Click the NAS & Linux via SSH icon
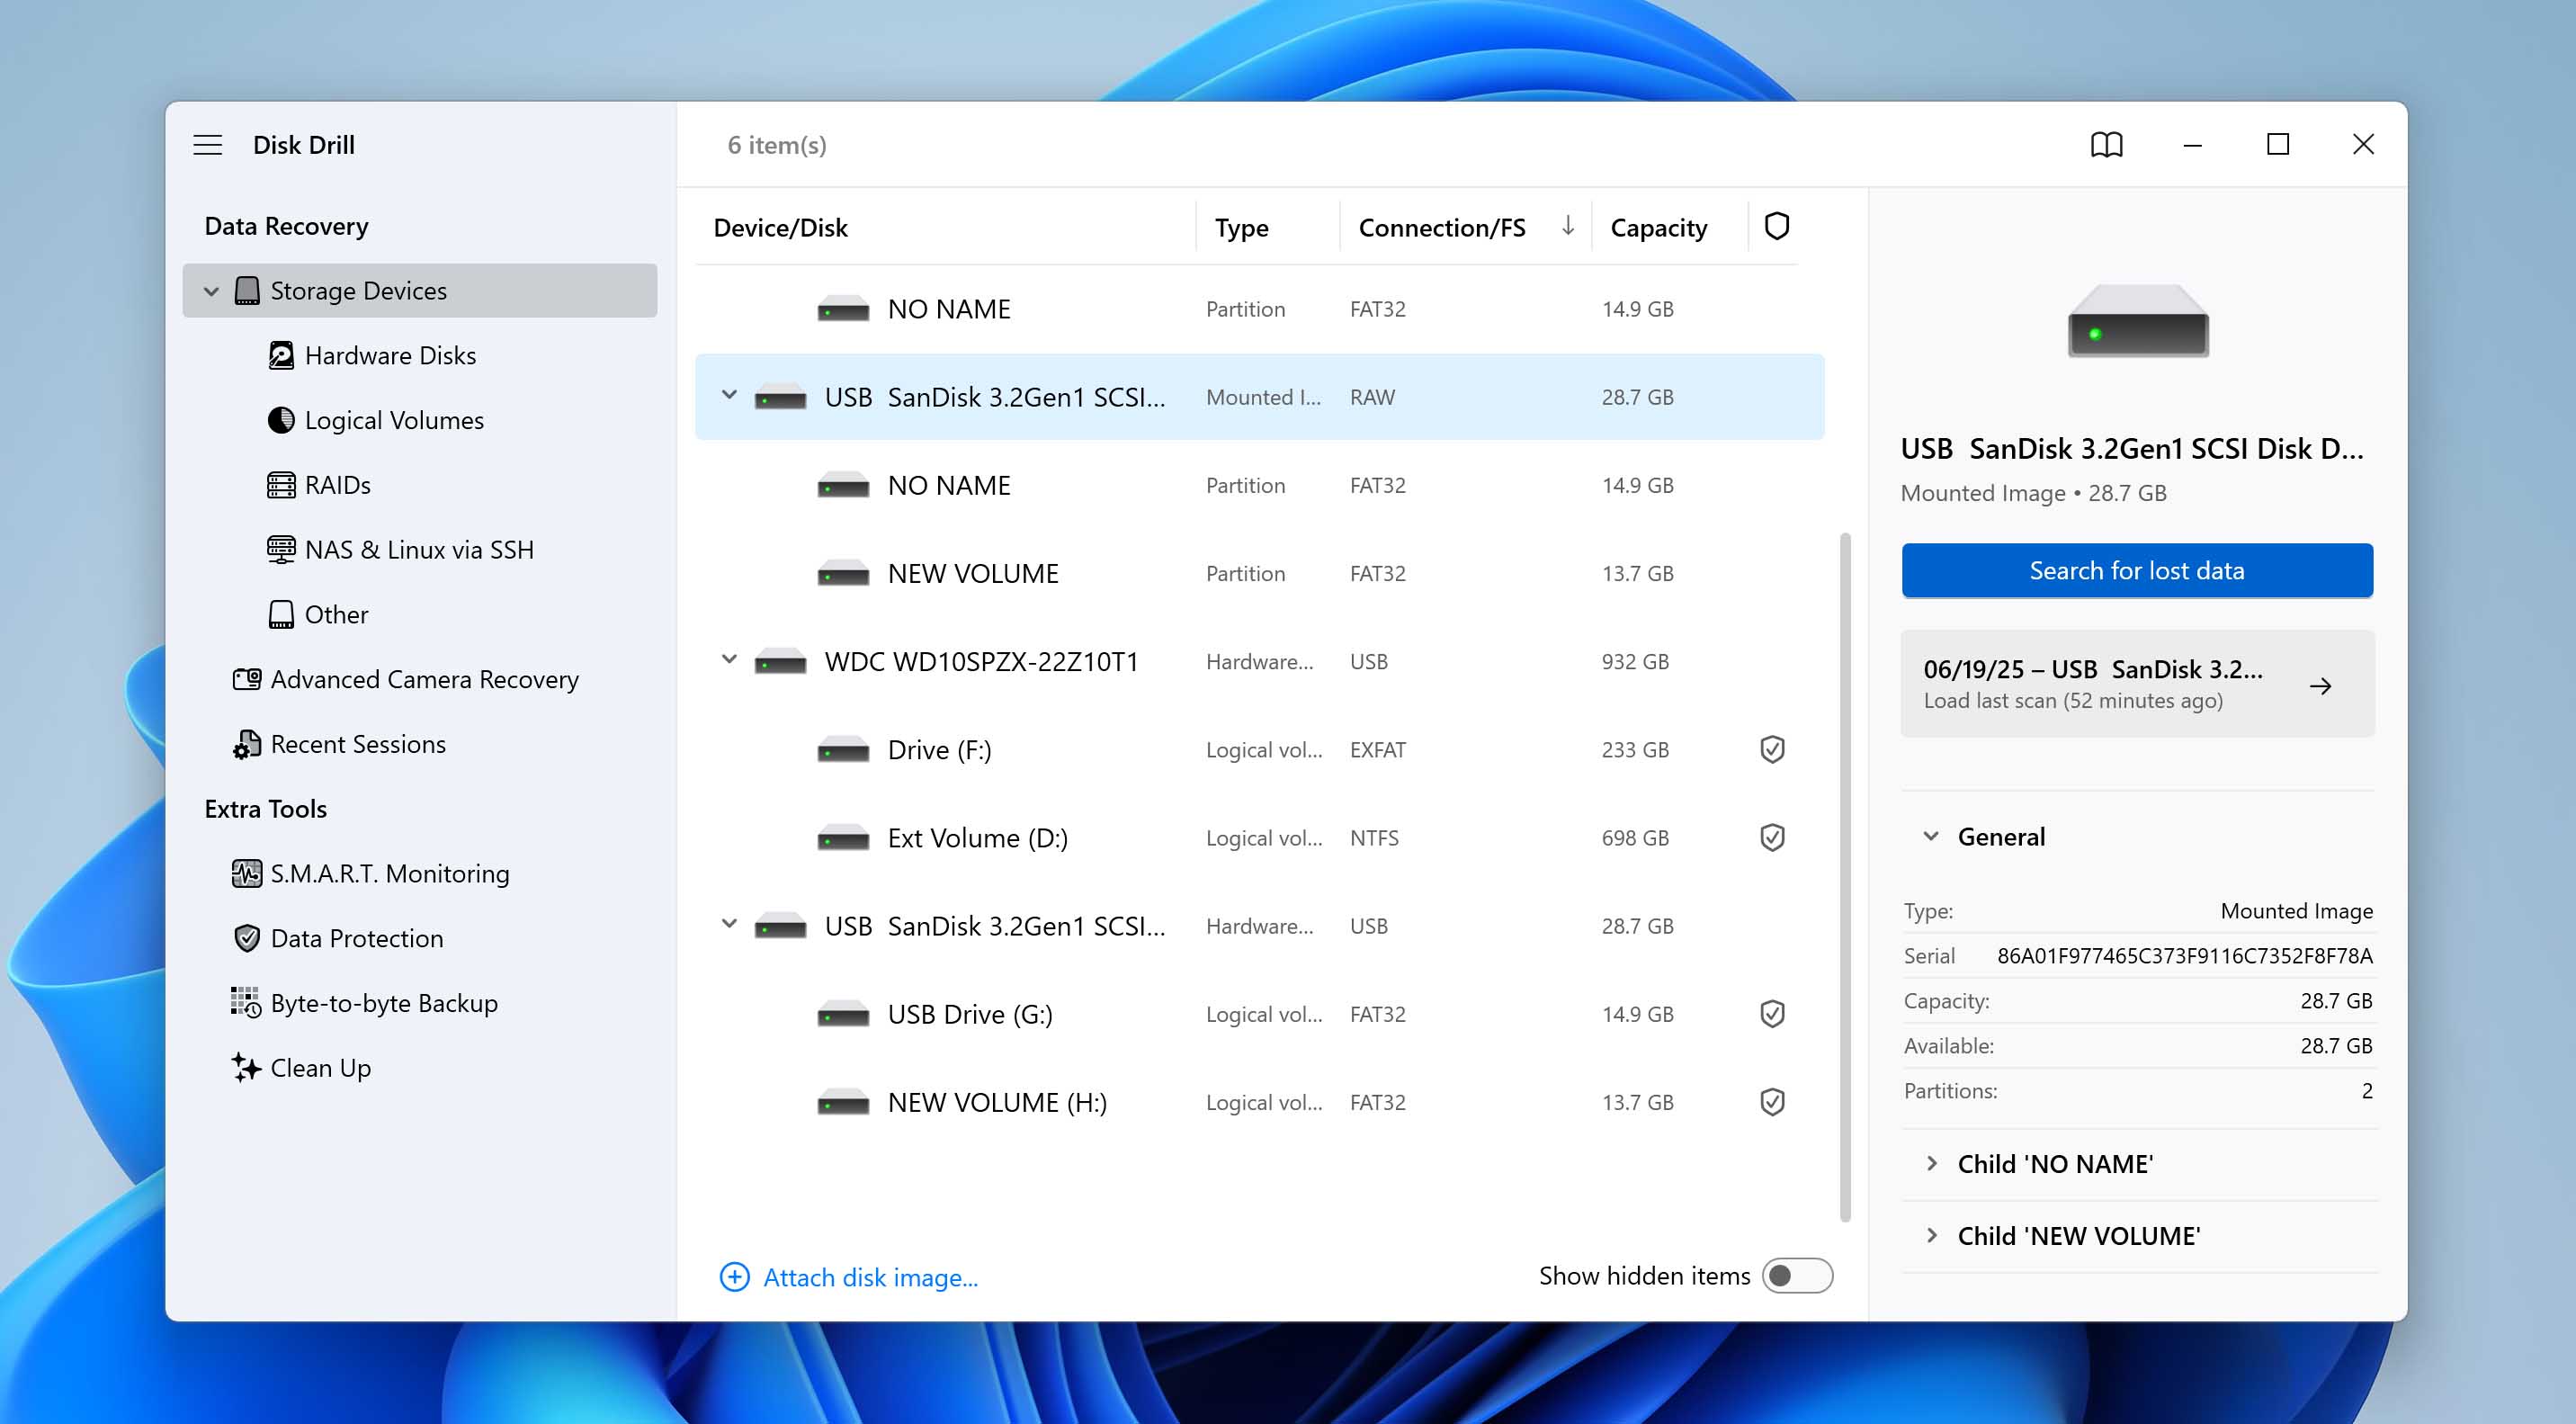This screenshot has height=1424, width=2576. pos(281,550)
